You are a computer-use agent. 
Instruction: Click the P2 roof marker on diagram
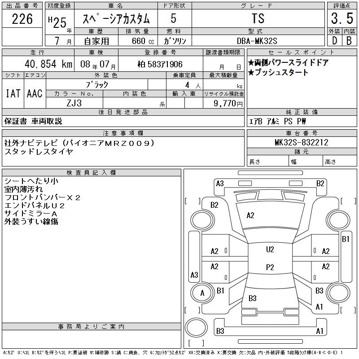pyautogui.click(x=270, y=267)
